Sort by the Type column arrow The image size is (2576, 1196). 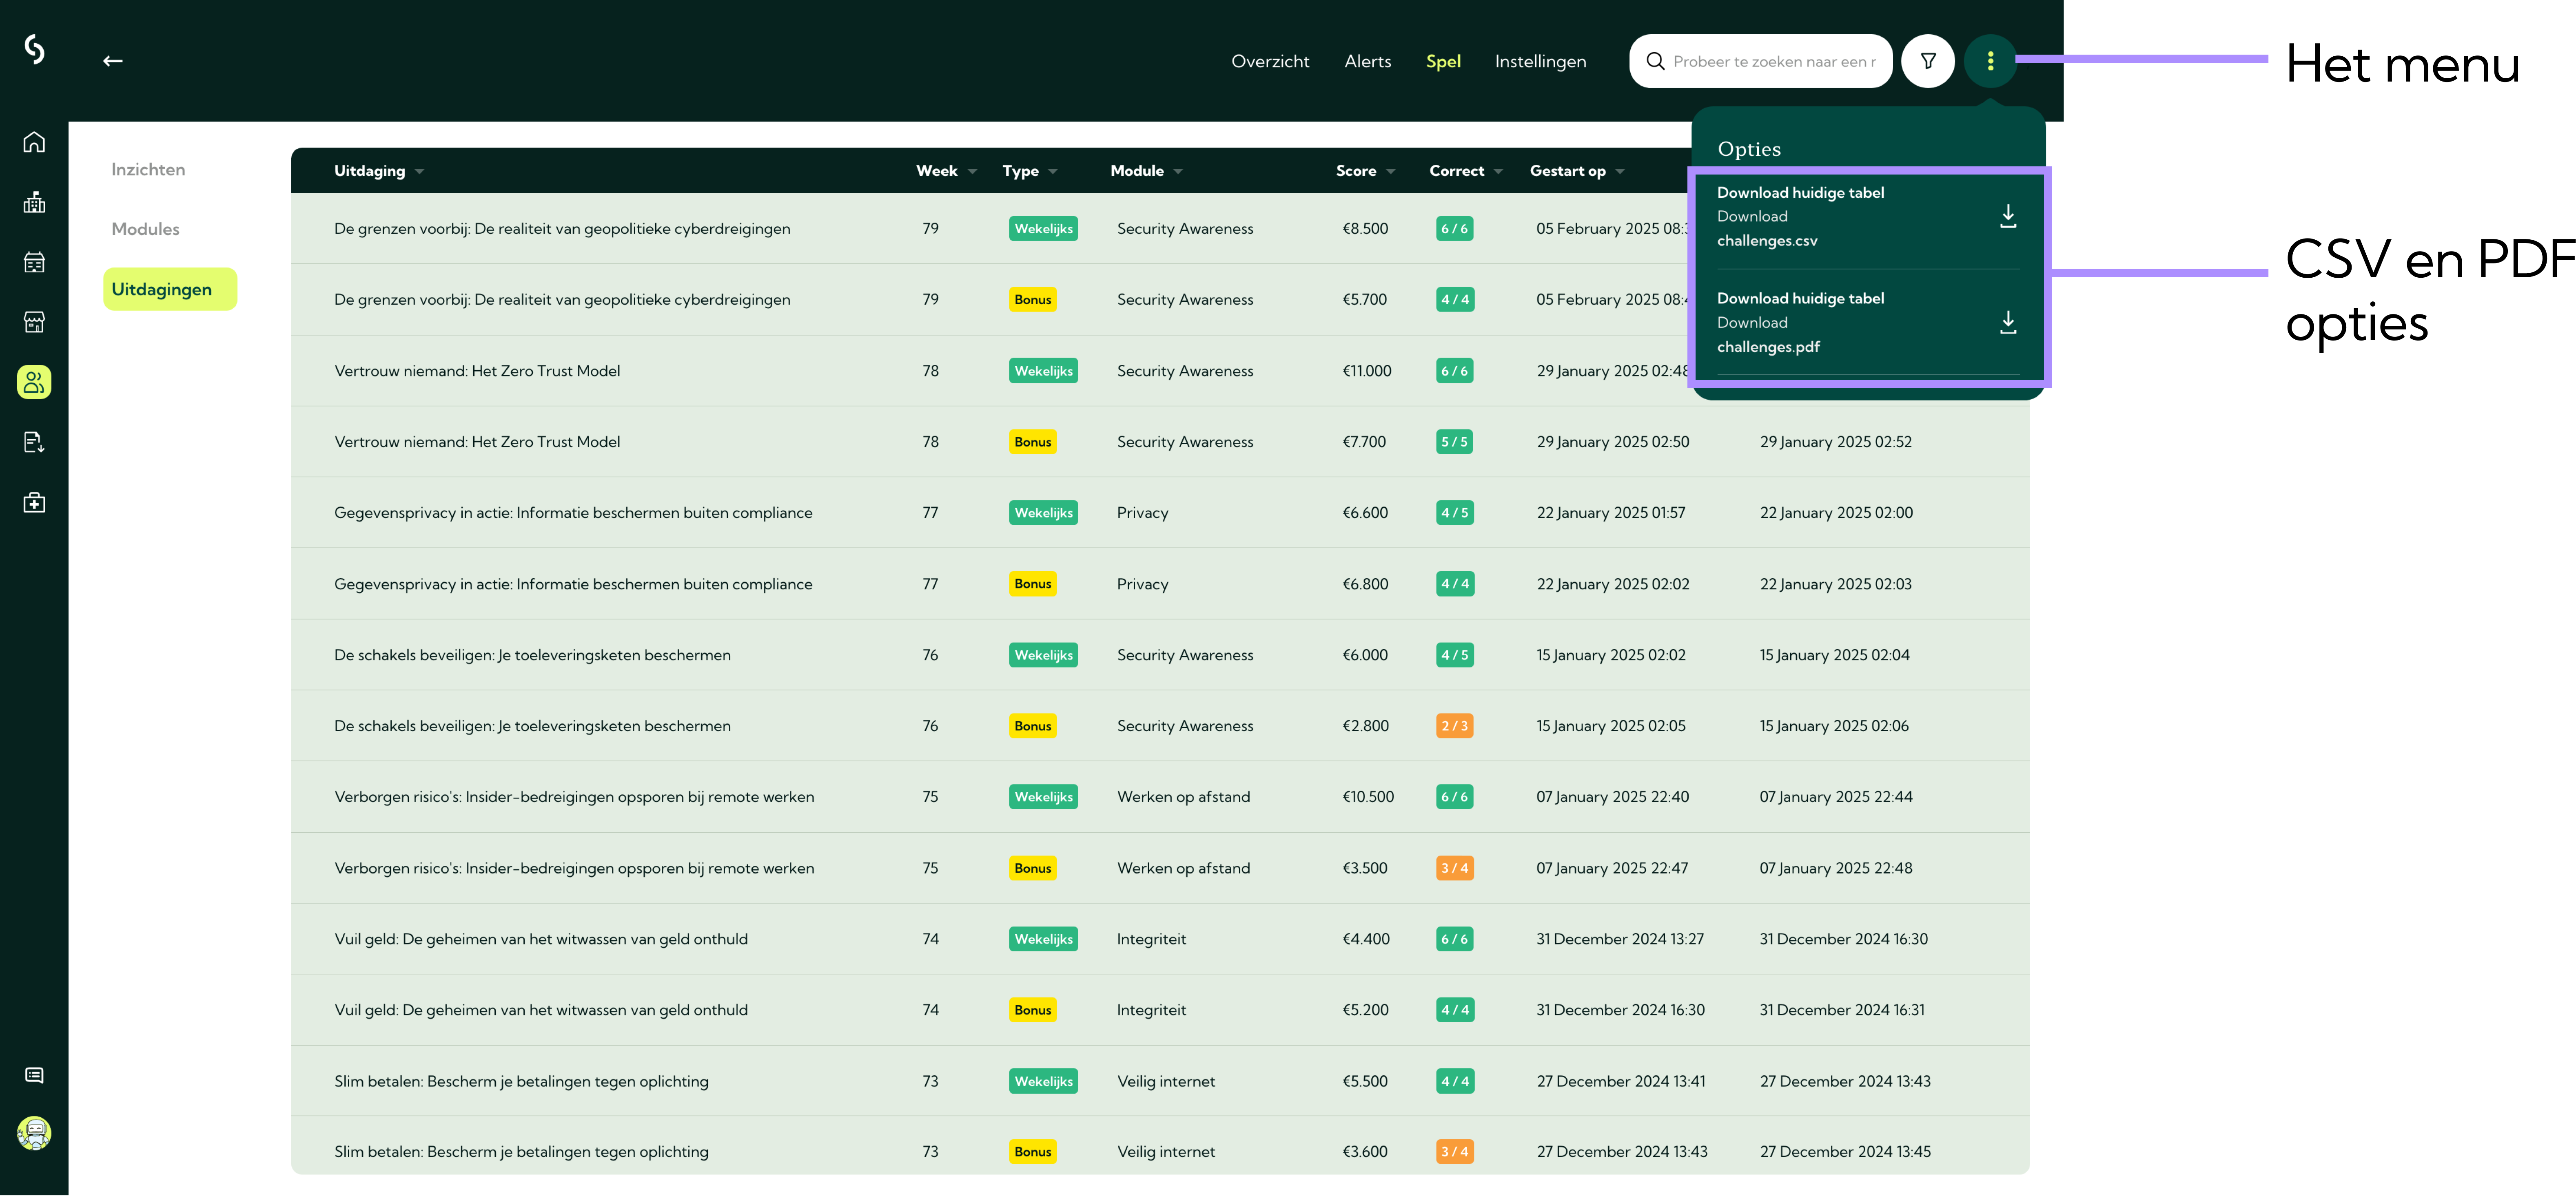click(1053, 172)
